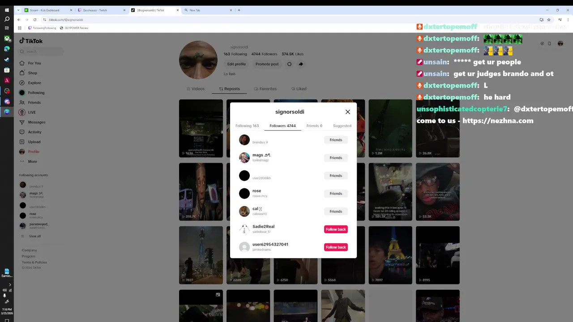Reload the page
Viewport: 573px width, 322px height.
pos(34,20)
